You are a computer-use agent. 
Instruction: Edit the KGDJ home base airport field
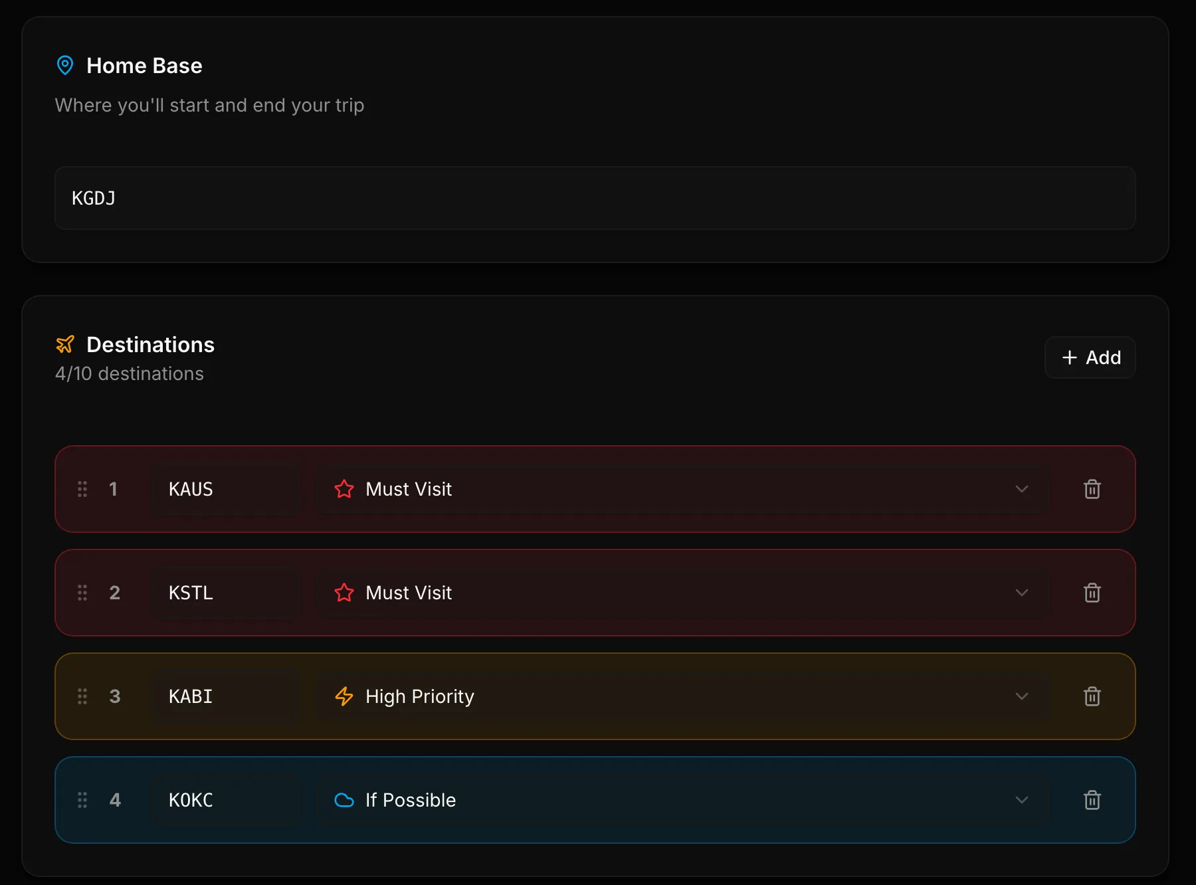[595, 198]
